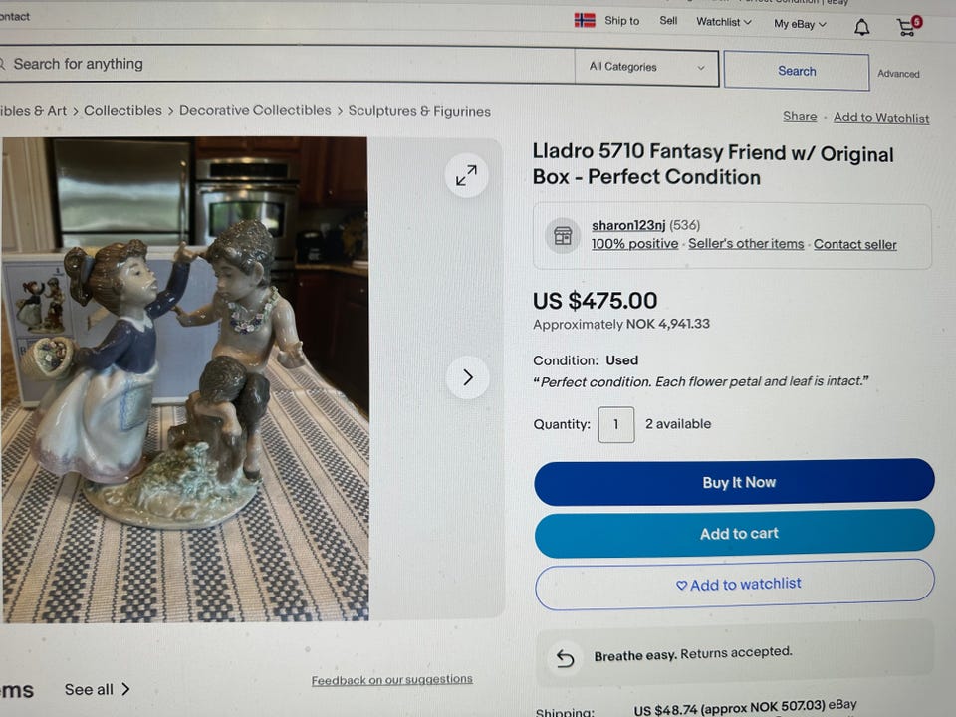
Task: Open the sharon123nj seller profile link
Action: click(x=628, y=225)
